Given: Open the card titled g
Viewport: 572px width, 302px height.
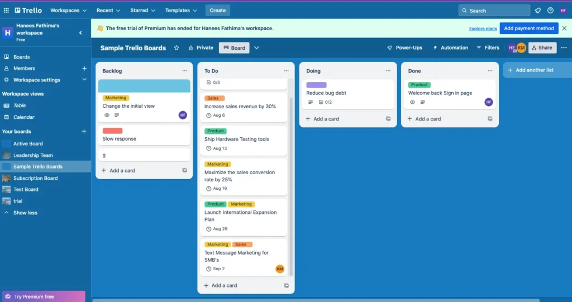Looking at the screenshot, I should pos(144,155).
